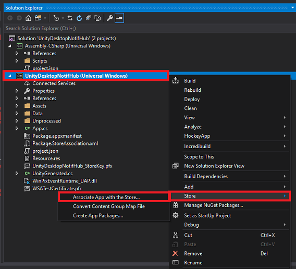This screenshot has width=296, height=269.
Task: Toggle the Preview Selected Items button
Action: click(119, 18)
